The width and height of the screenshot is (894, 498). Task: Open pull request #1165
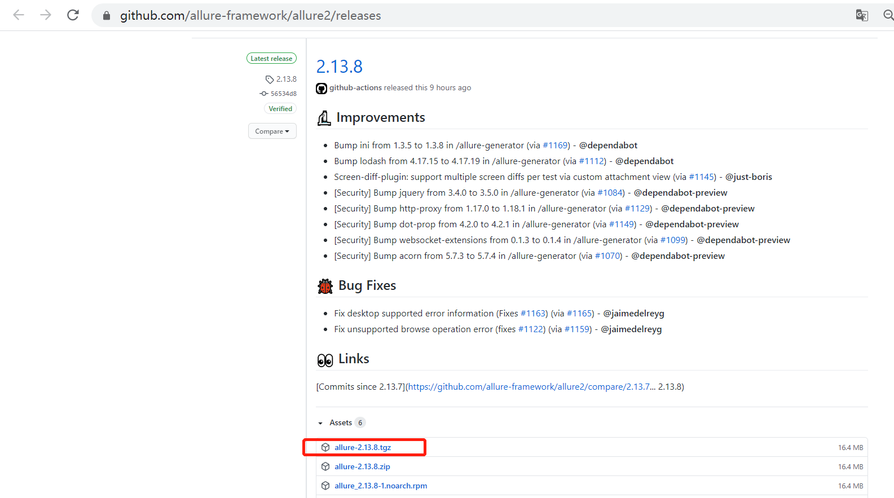click(580, 314)
